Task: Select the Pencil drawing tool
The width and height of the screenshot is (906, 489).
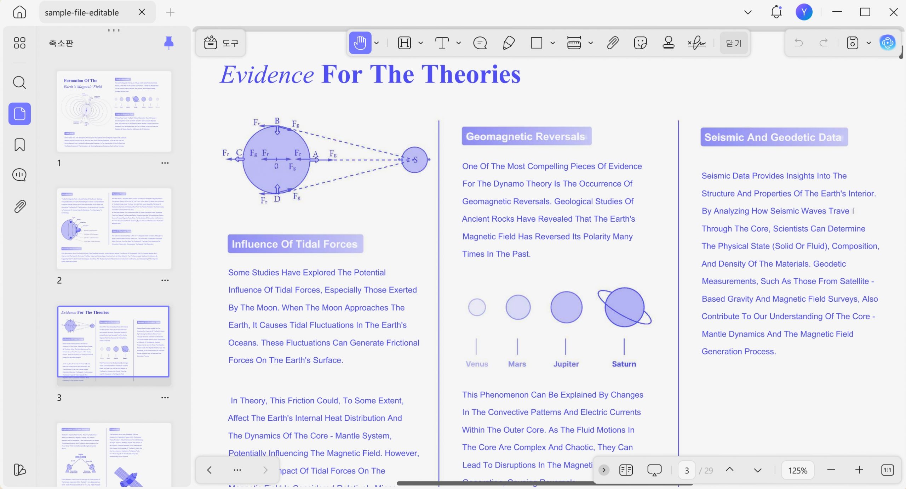Action: tap(509, 43)
